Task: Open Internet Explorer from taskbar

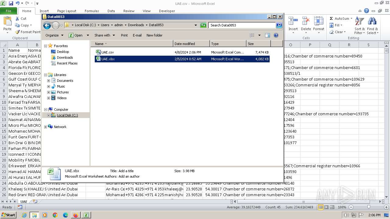Action: click(x=24, y=215)
